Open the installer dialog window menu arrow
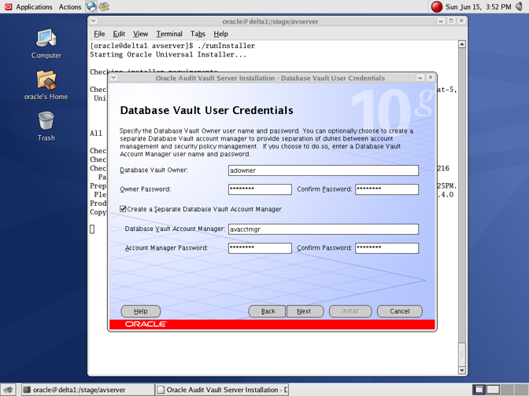The image size is (529, 396). [x=113, y=78]
